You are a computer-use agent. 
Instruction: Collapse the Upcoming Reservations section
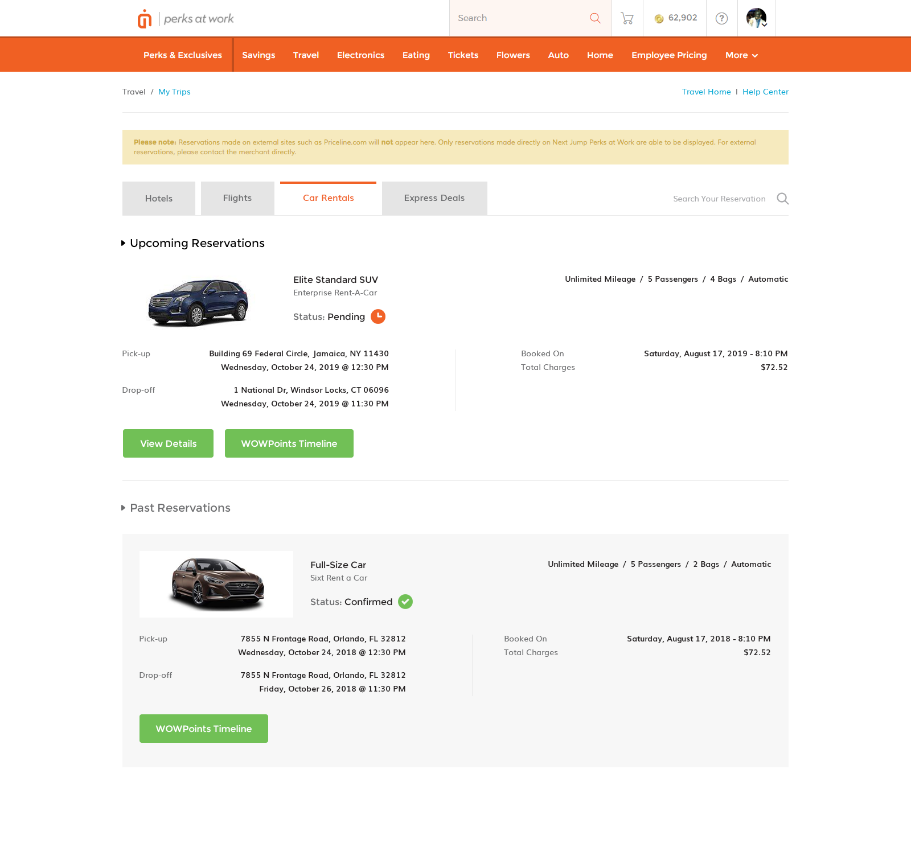124,244
